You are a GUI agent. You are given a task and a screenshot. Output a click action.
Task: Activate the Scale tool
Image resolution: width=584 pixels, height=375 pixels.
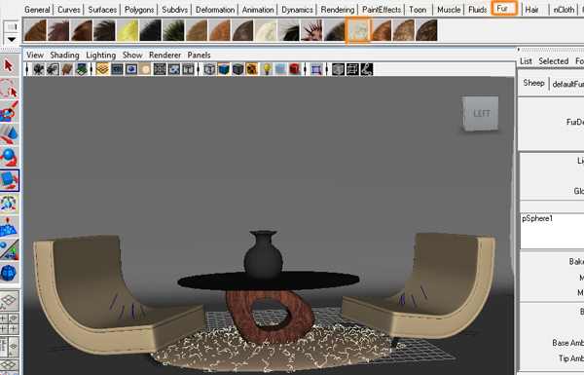point(10,180)
